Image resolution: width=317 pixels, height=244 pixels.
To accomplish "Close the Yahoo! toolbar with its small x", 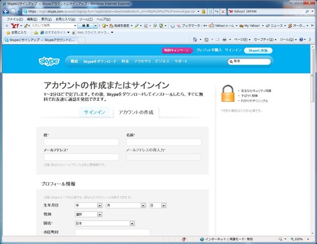I will point(7,26).
